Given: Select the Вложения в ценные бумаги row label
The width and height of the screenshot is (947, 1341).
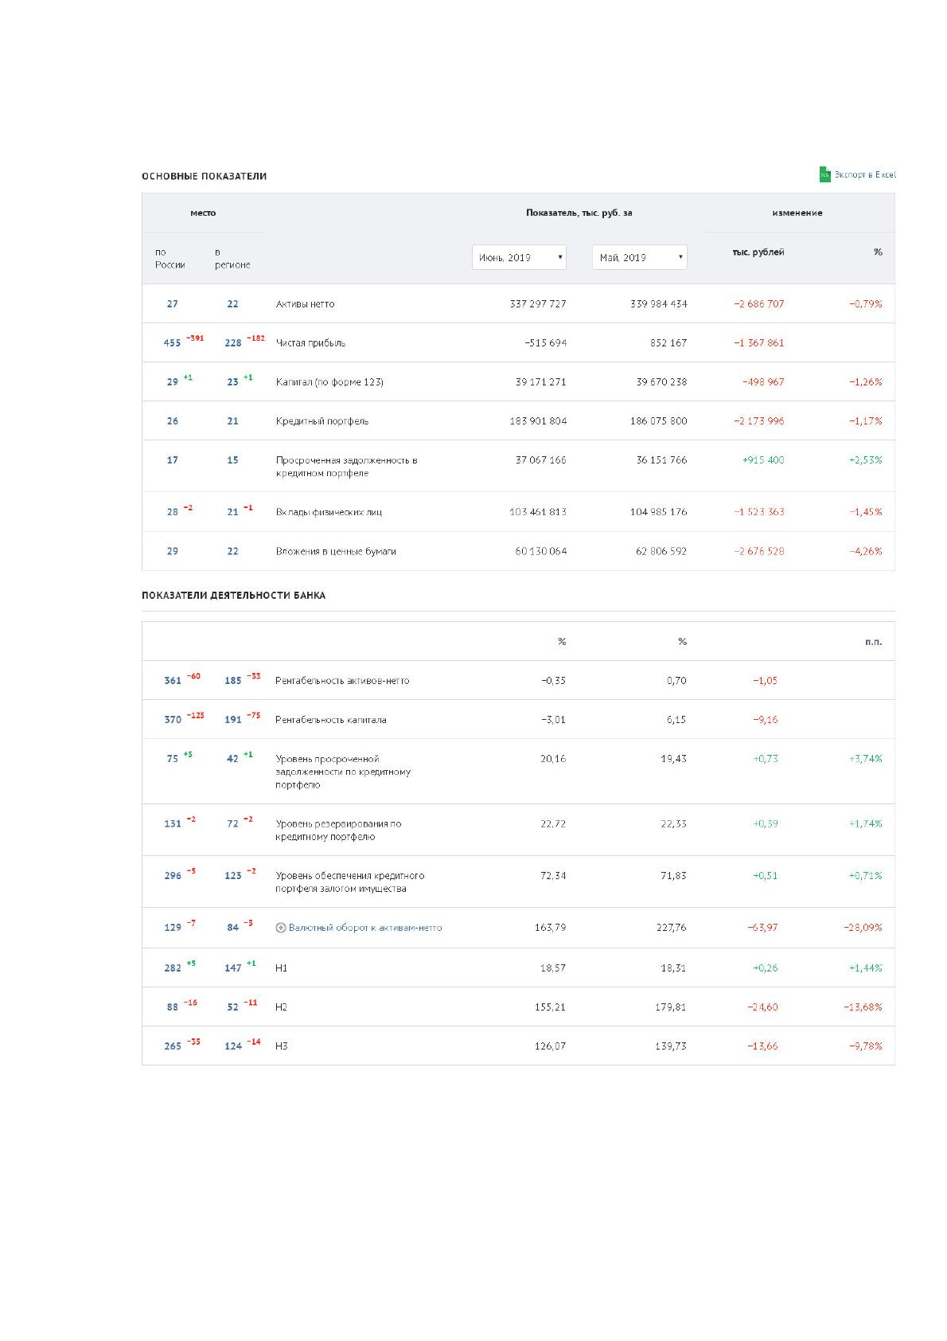Looking at the screenshot, I should (x=336, y=551).
